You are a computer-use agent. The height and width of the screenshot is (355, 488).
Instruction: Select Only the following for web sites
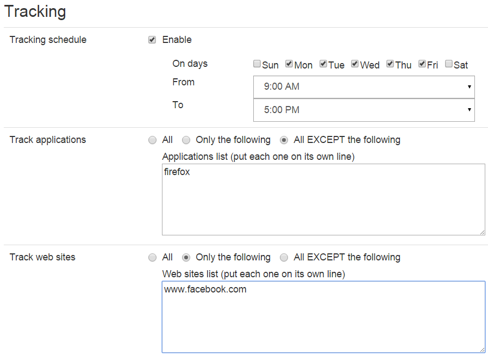click(x=186, y=258)
